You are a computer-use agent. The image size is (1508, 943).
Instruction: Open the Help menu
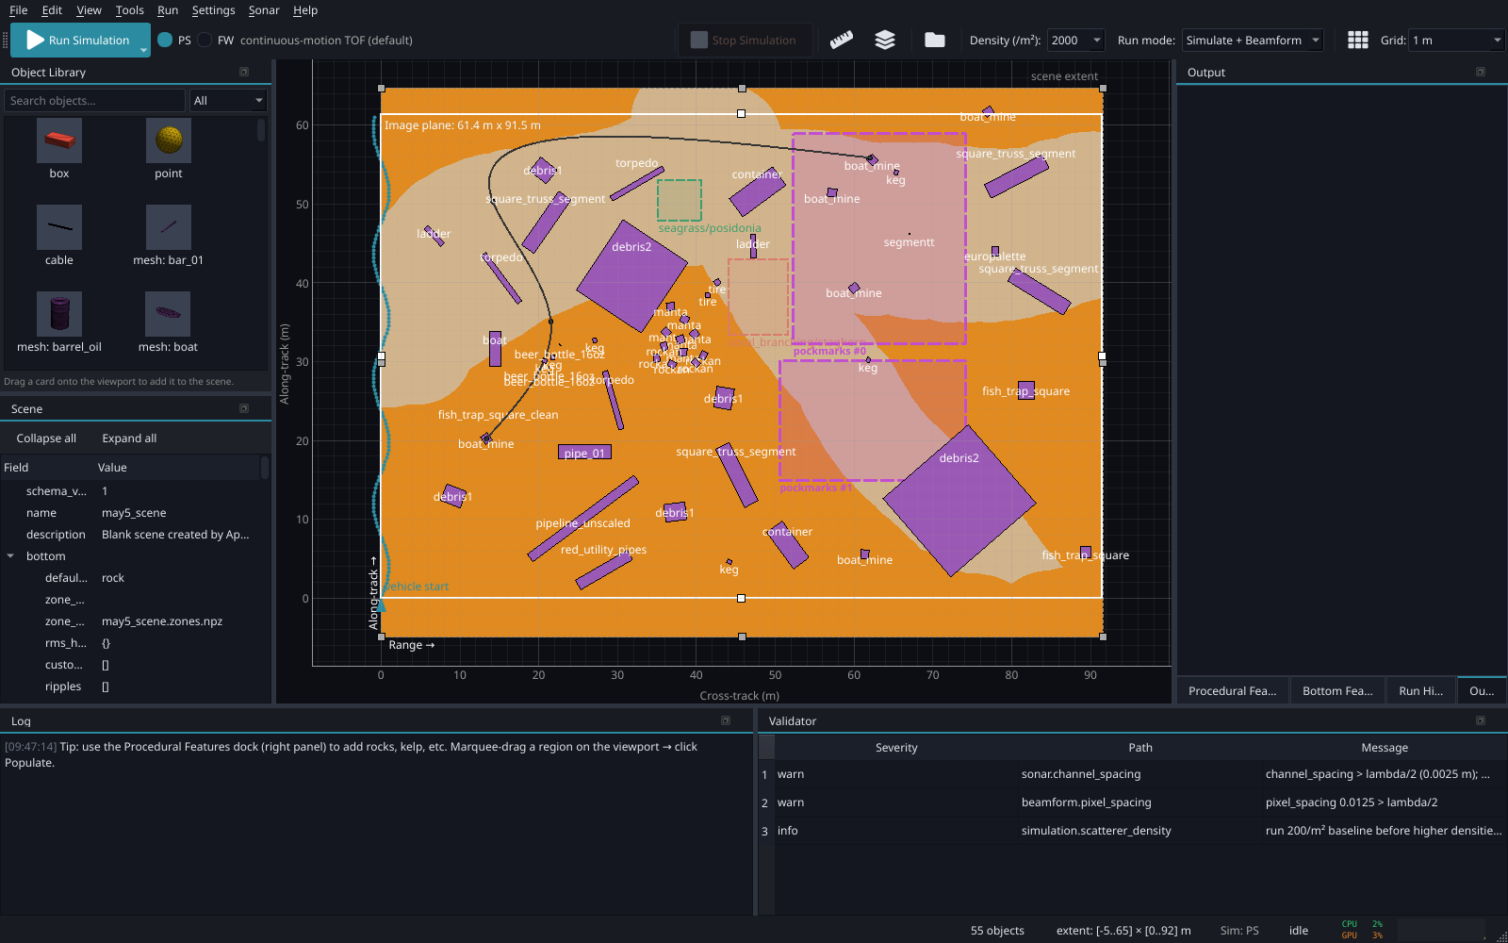tap(305, 10)
